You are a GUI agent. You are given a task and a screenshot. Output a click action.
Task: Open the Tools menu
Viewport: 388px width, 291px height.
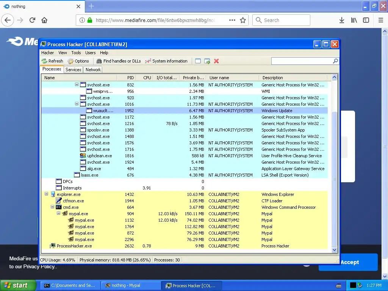point(76,53)
